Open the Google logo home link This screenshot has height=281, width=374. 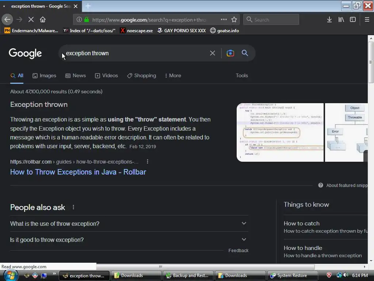pos(25,53)
